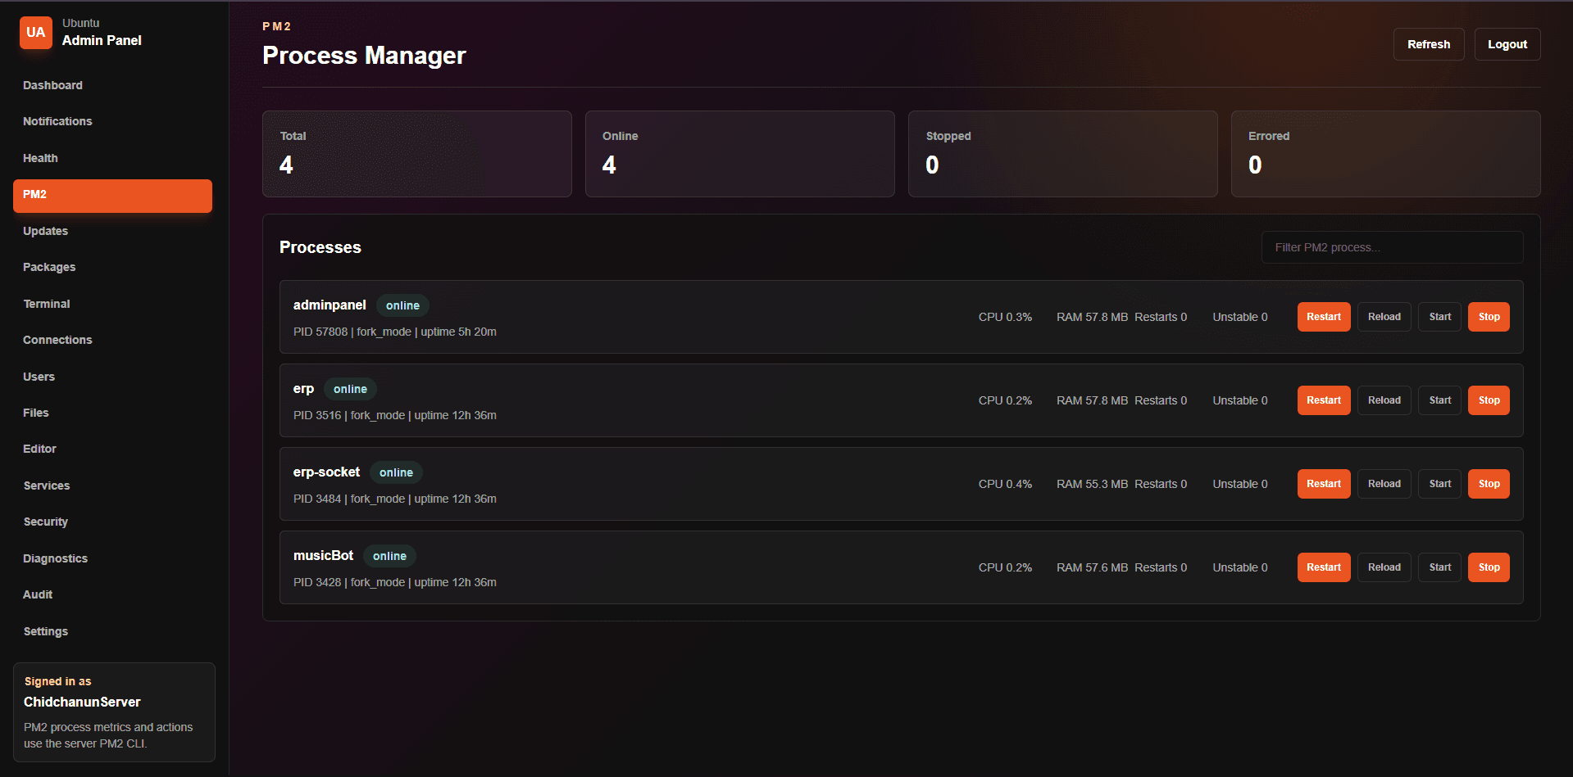Reload the musicBot process
The width and height of the screenshot is (1573, 777).
click(x=1384, y=567)
